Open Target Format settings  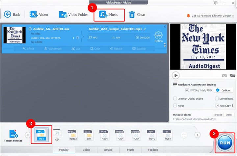pyautogui.click(x=13, y=136)
